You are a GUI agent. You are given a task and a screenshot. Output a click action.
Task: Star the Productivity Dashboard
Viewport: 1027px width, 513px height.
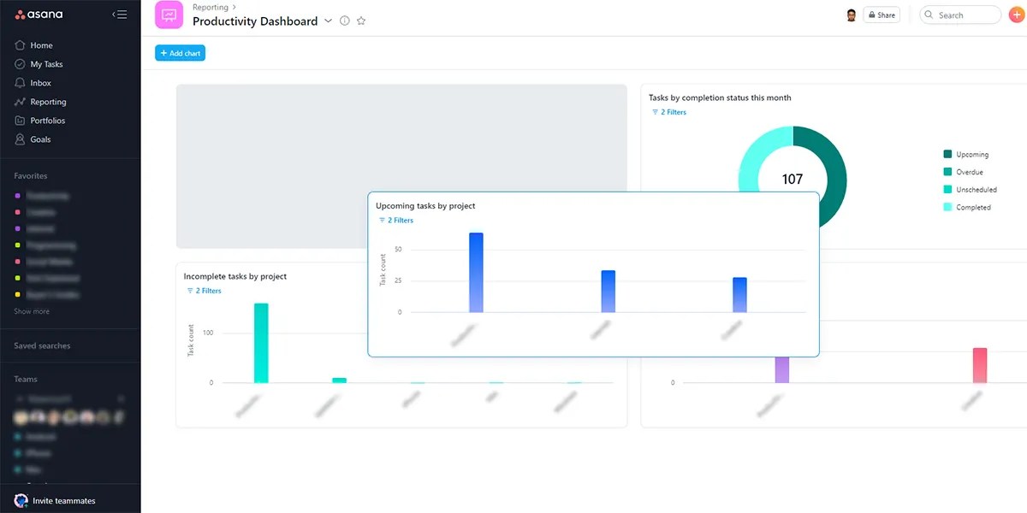pyautogui.click(x=361, y=21)
